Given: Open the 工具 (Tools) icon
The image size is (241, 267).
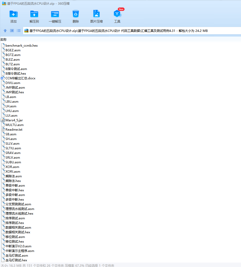Looking at the screenshot, I should (x=117, y=14).
